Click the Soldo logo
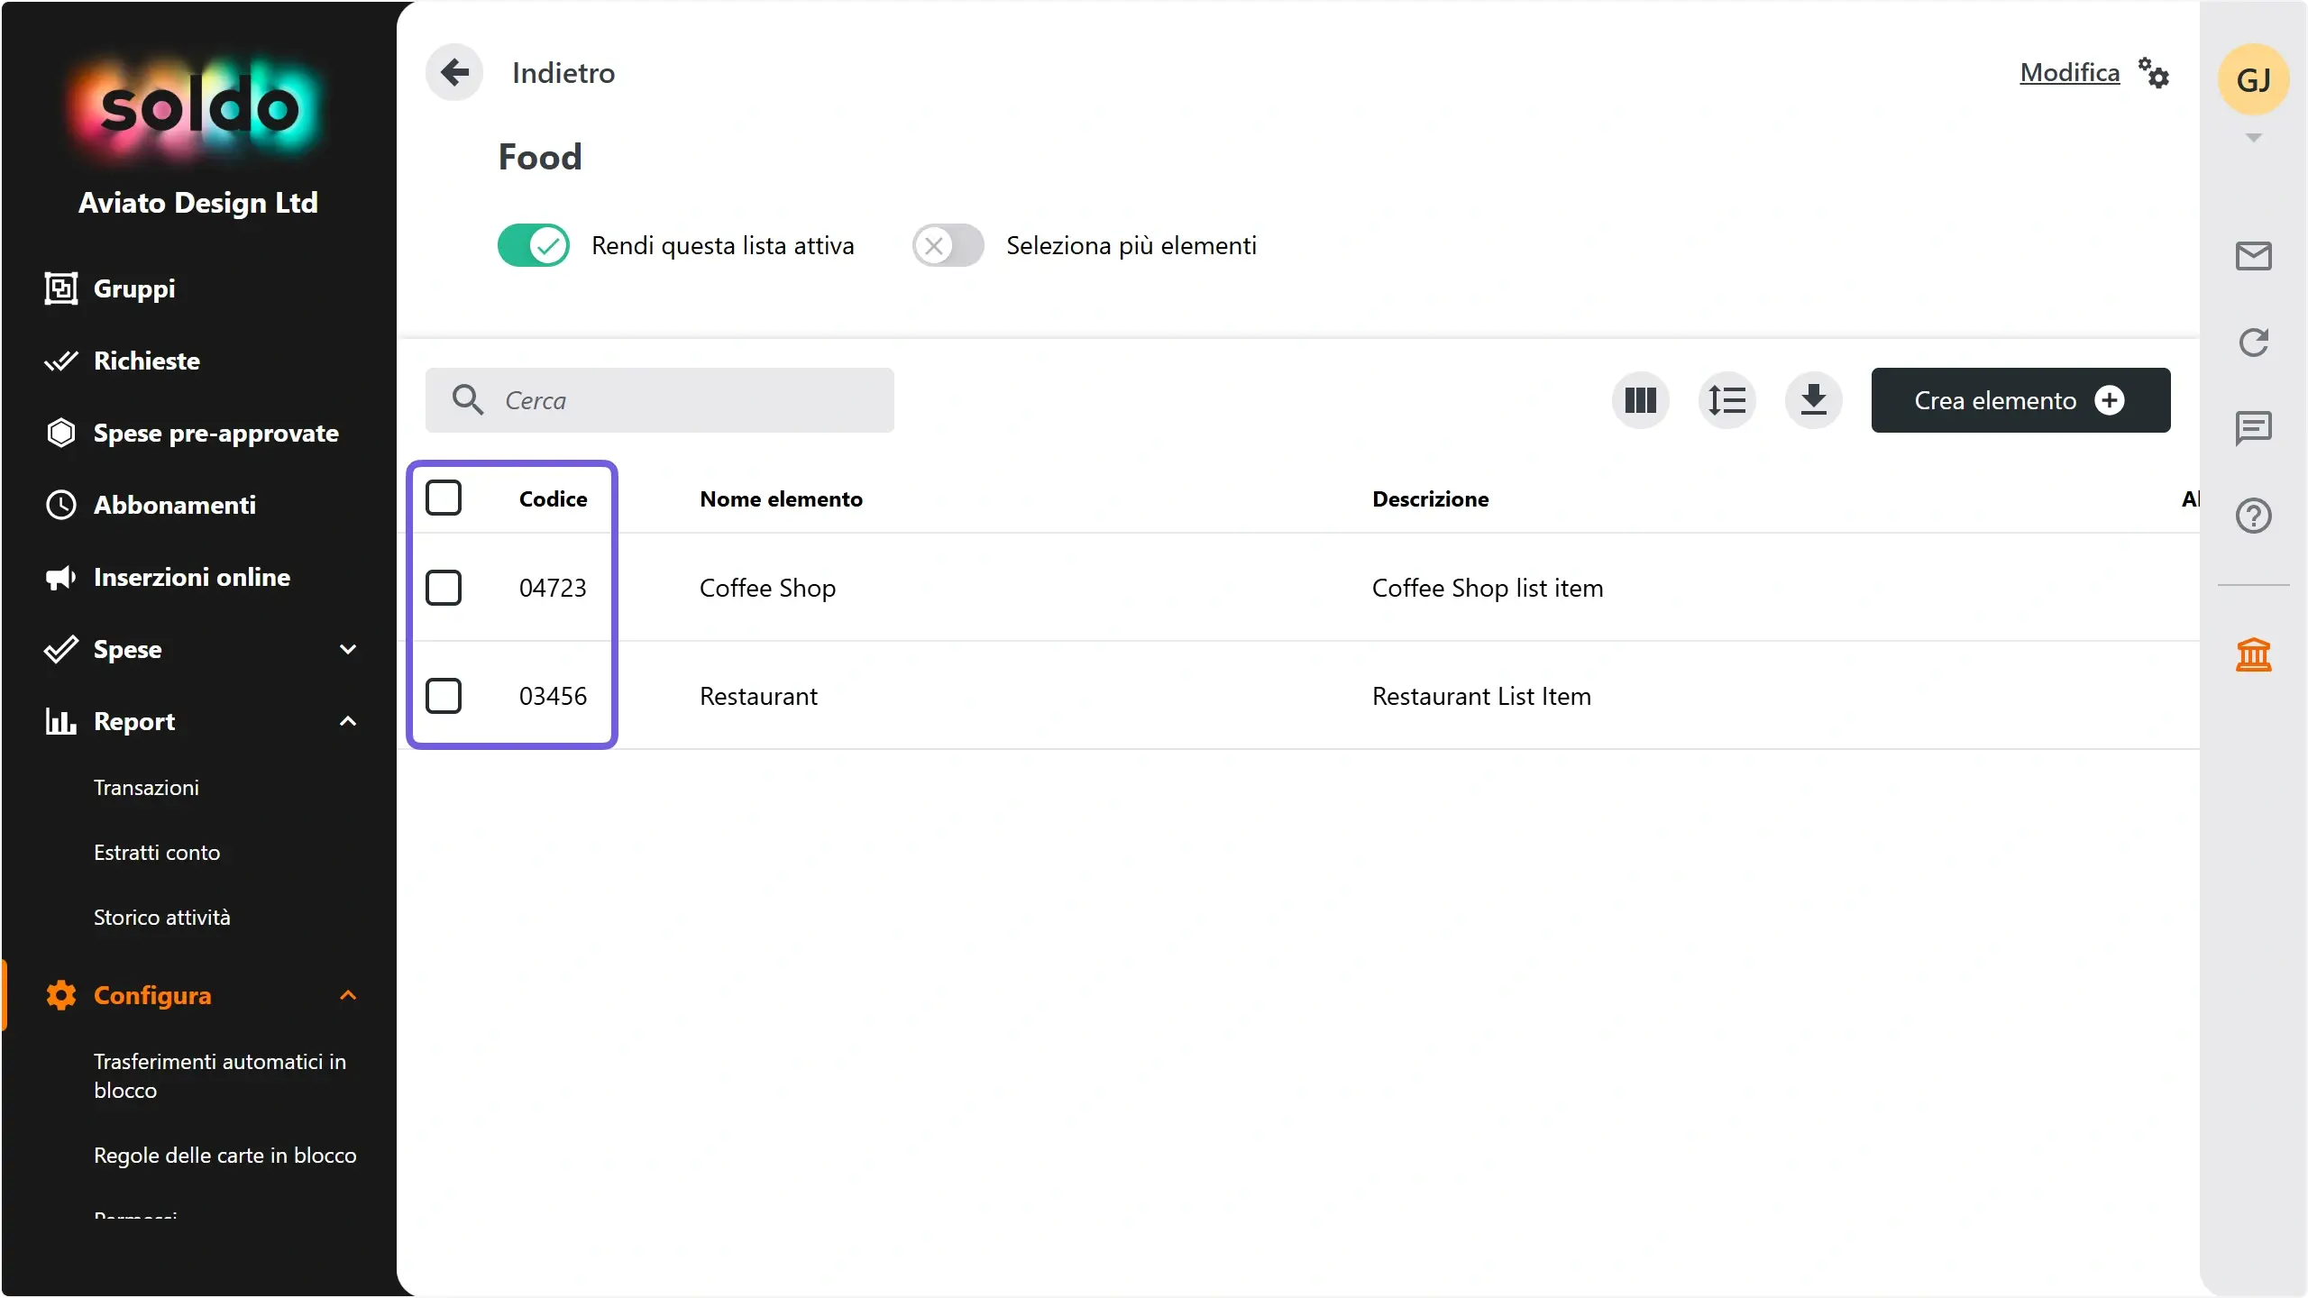 point(198,108)
